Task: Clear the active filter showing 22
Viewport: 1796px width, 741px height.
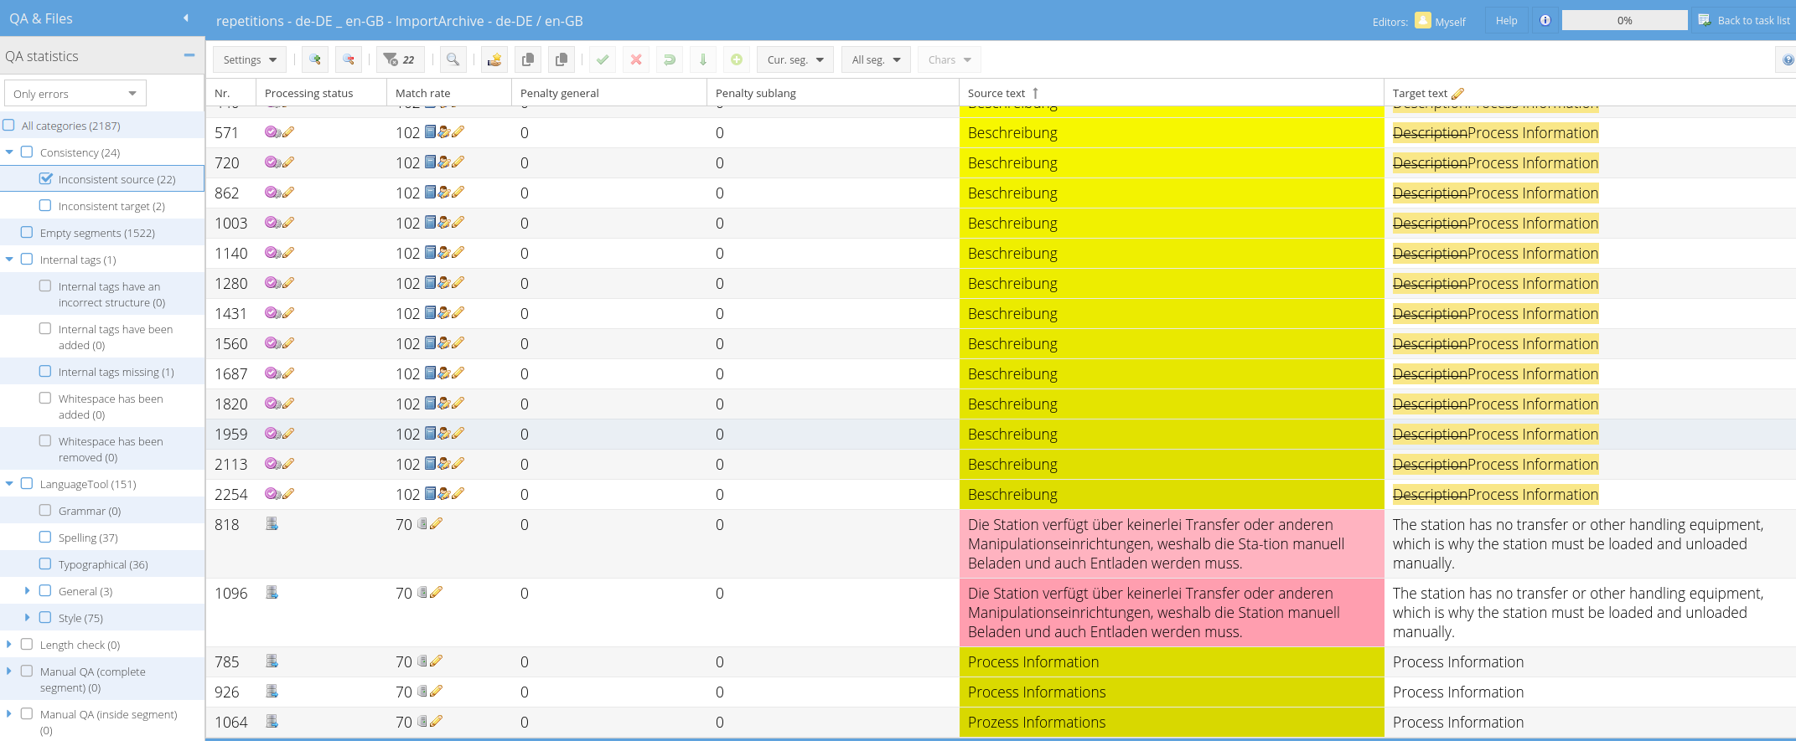Action: coord(399,59)
